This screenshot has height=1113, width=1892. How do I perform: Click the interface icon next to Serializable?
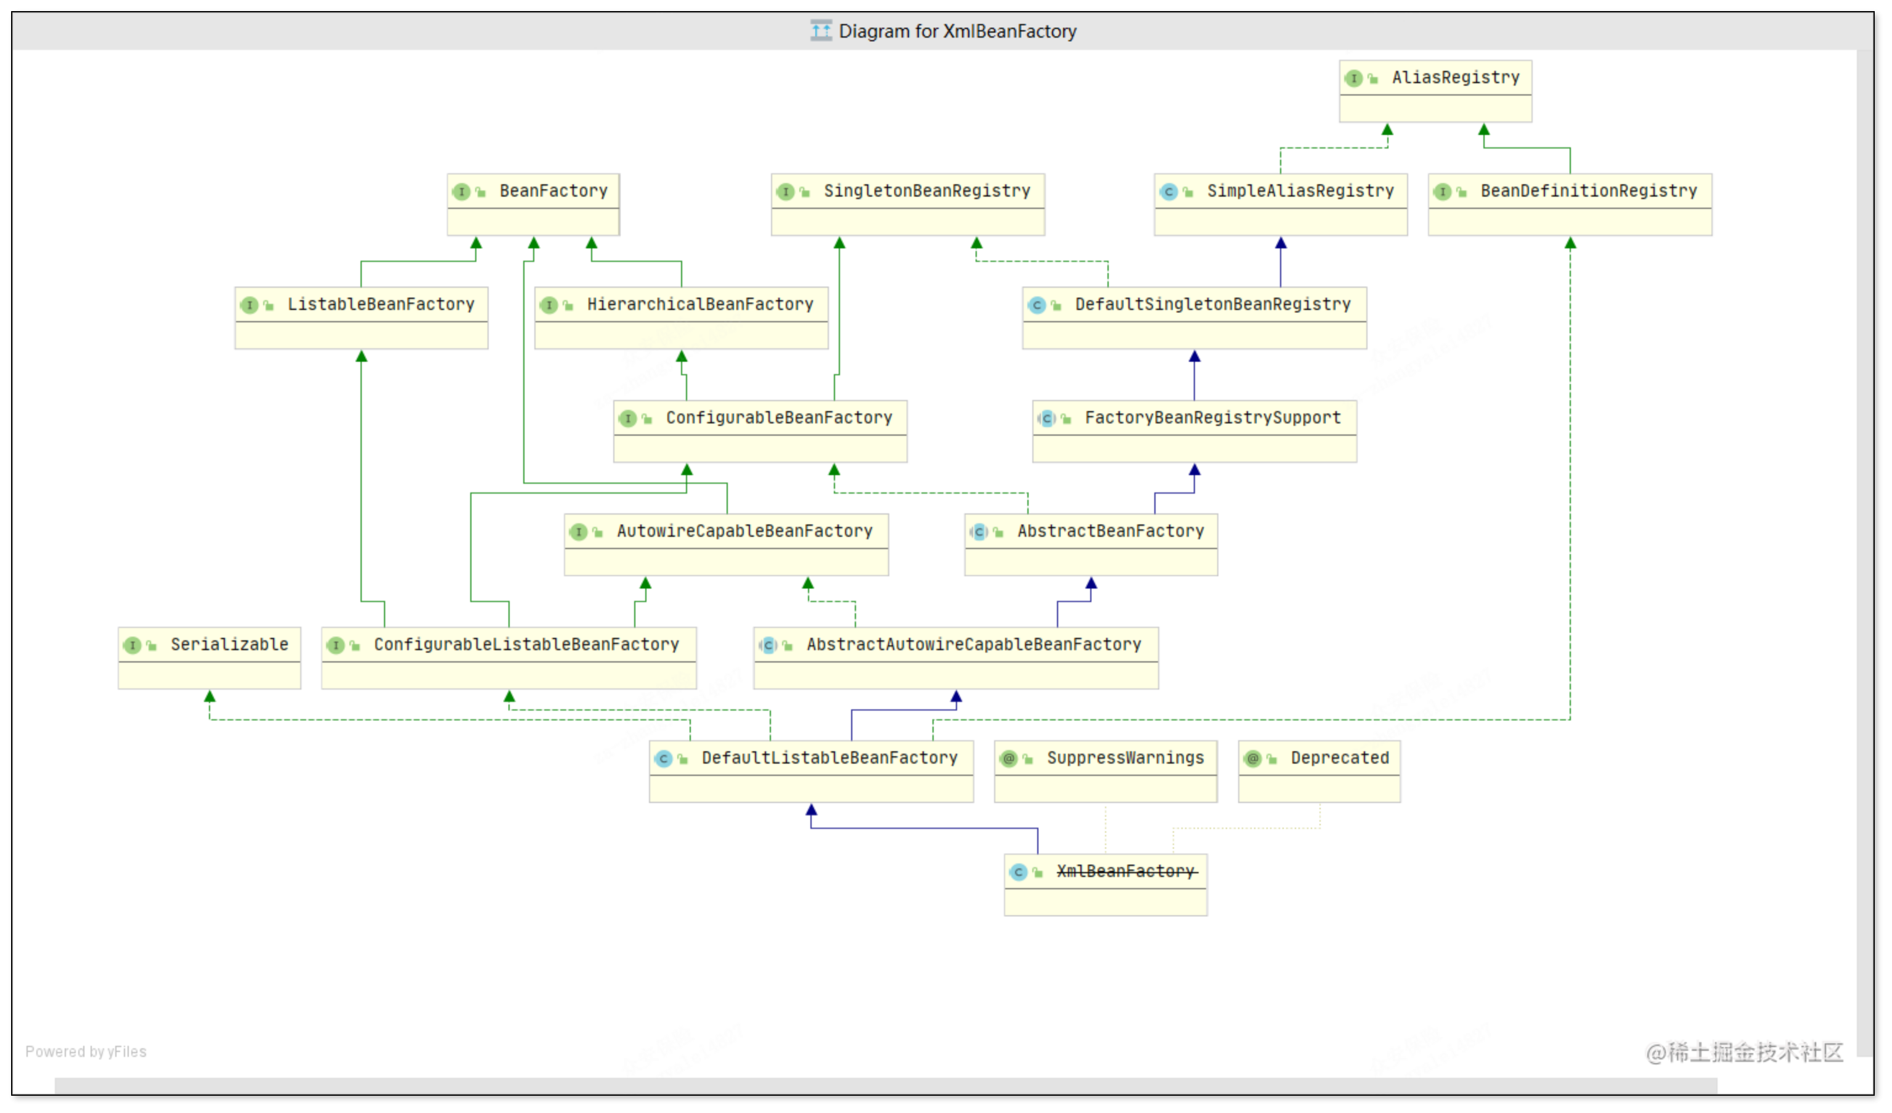(132, 645)
